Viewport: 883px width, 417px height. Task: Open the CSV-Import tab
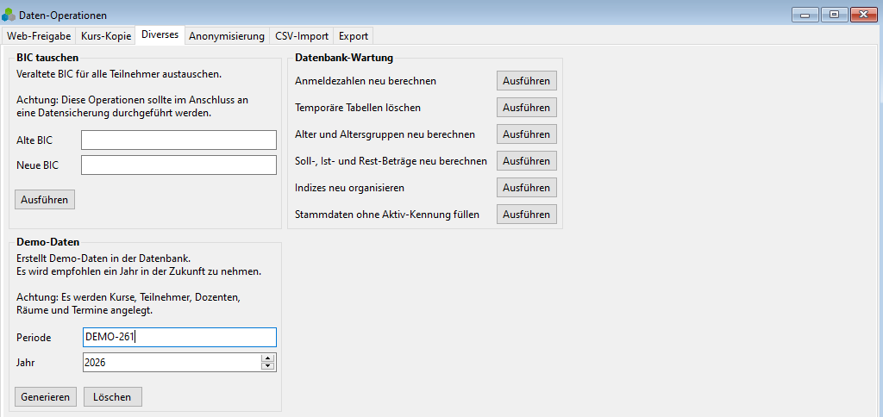point(302,36)
